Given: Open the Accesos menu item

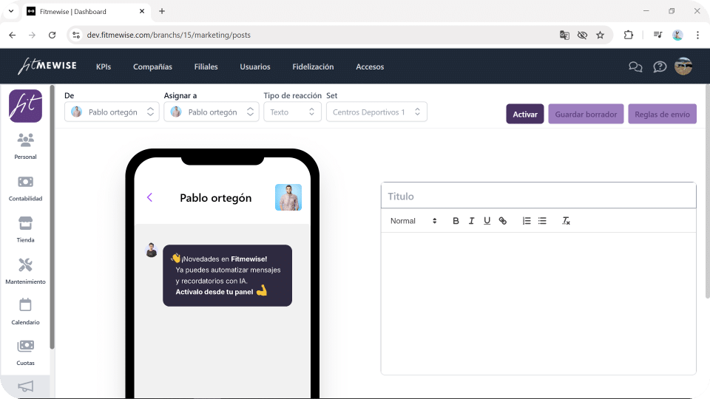Looking at the screenshot, I should click(x=370, y=66).
